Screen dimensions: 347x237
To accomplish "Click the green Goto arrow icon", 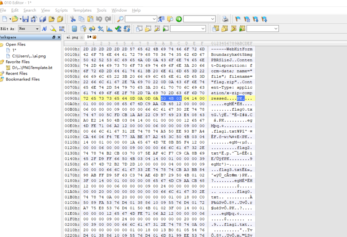I will (179, 19).
